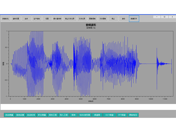Screen dimensions: 176x132
Task: Click the teal 保存工程 button
Action: tap(53, 115)
